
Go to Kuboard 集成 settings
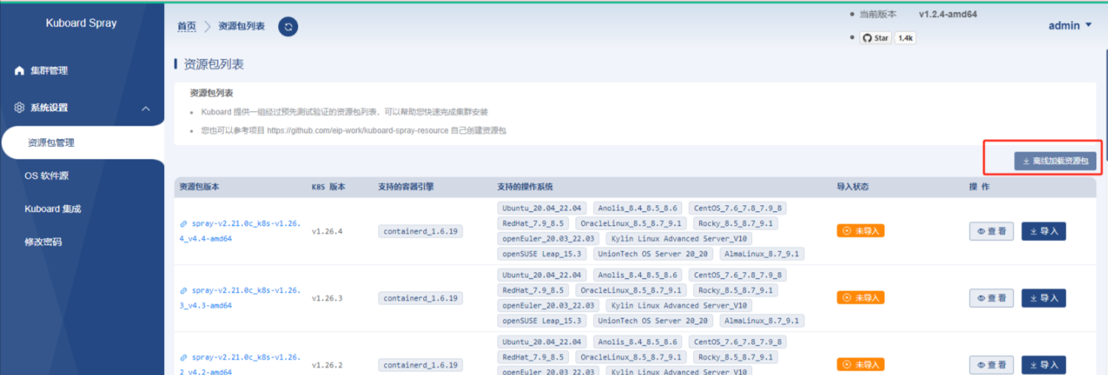(x=52, y=209)
